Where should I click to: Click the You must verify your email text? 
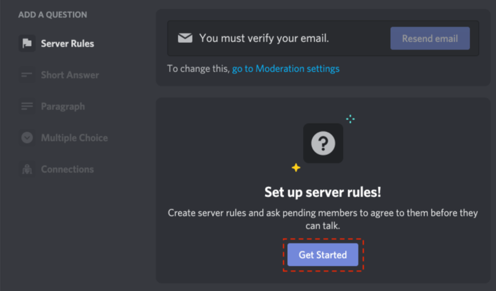coord(264,39)
